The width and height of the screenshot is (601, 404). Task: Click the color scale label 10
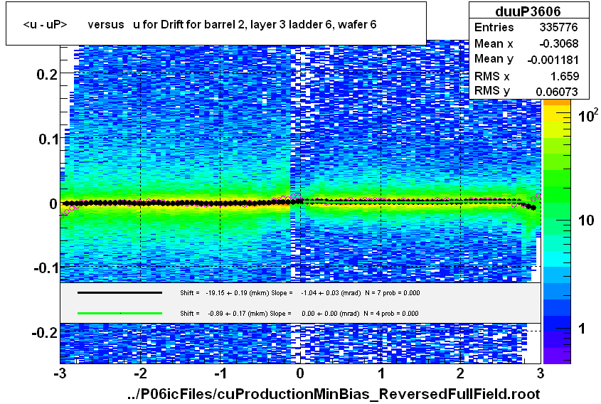click(x=585, y=220)
